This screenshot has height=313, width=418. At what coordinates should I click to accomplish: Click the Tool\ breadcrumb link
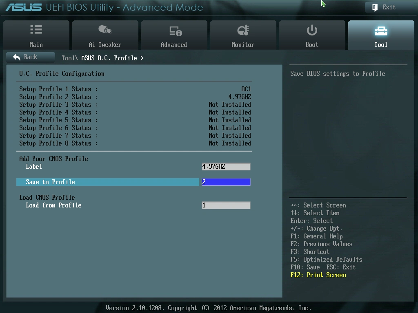point(70,58)
